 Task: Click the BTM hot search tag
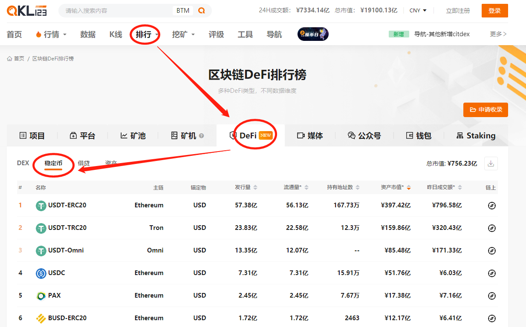tap(183, 11)
